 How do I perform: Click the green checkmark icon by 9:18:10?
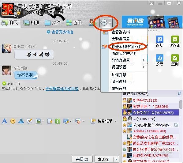[4, 83]
